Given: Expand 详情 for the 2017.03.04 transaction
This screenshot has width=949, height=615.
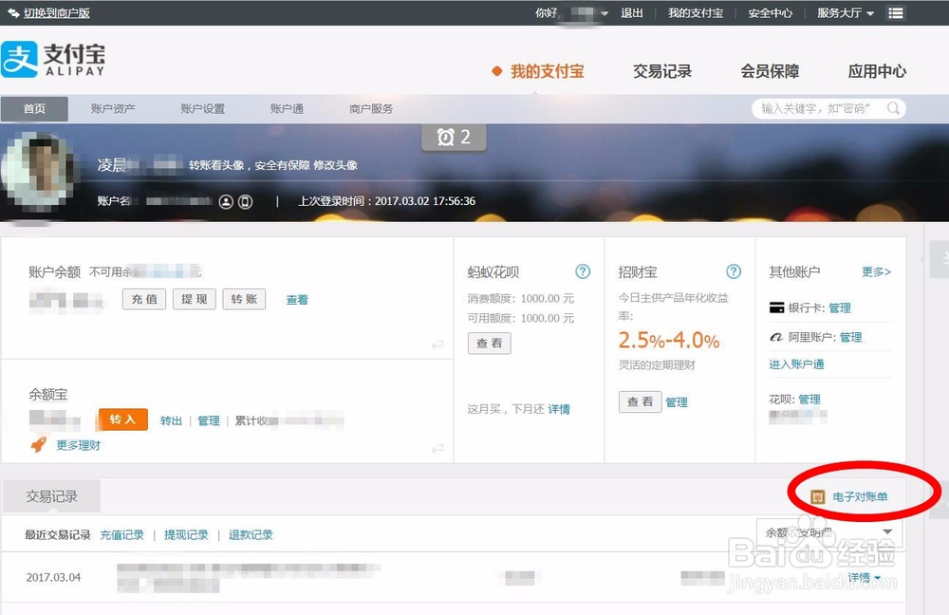Looking at the screenshot, I should click(x=864, y=577).
